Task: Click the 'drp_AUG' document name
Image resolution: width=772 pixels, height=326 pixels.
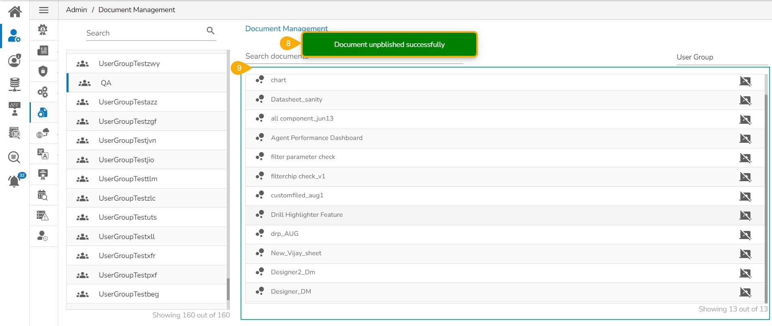Action: [x=284, y=234]
